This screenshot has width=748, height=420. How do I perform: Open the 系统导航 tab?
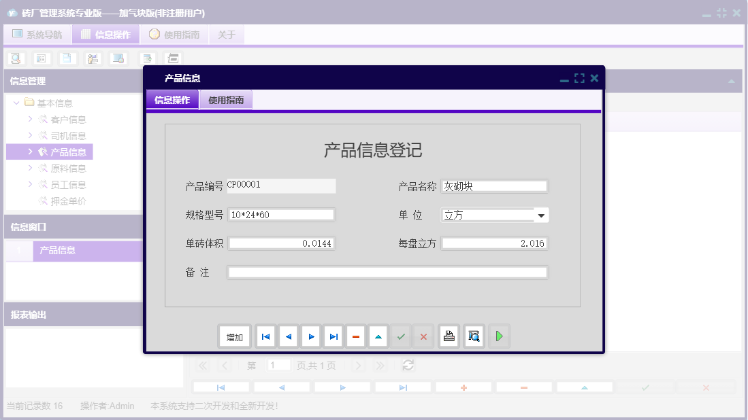[x=37, y=33]
